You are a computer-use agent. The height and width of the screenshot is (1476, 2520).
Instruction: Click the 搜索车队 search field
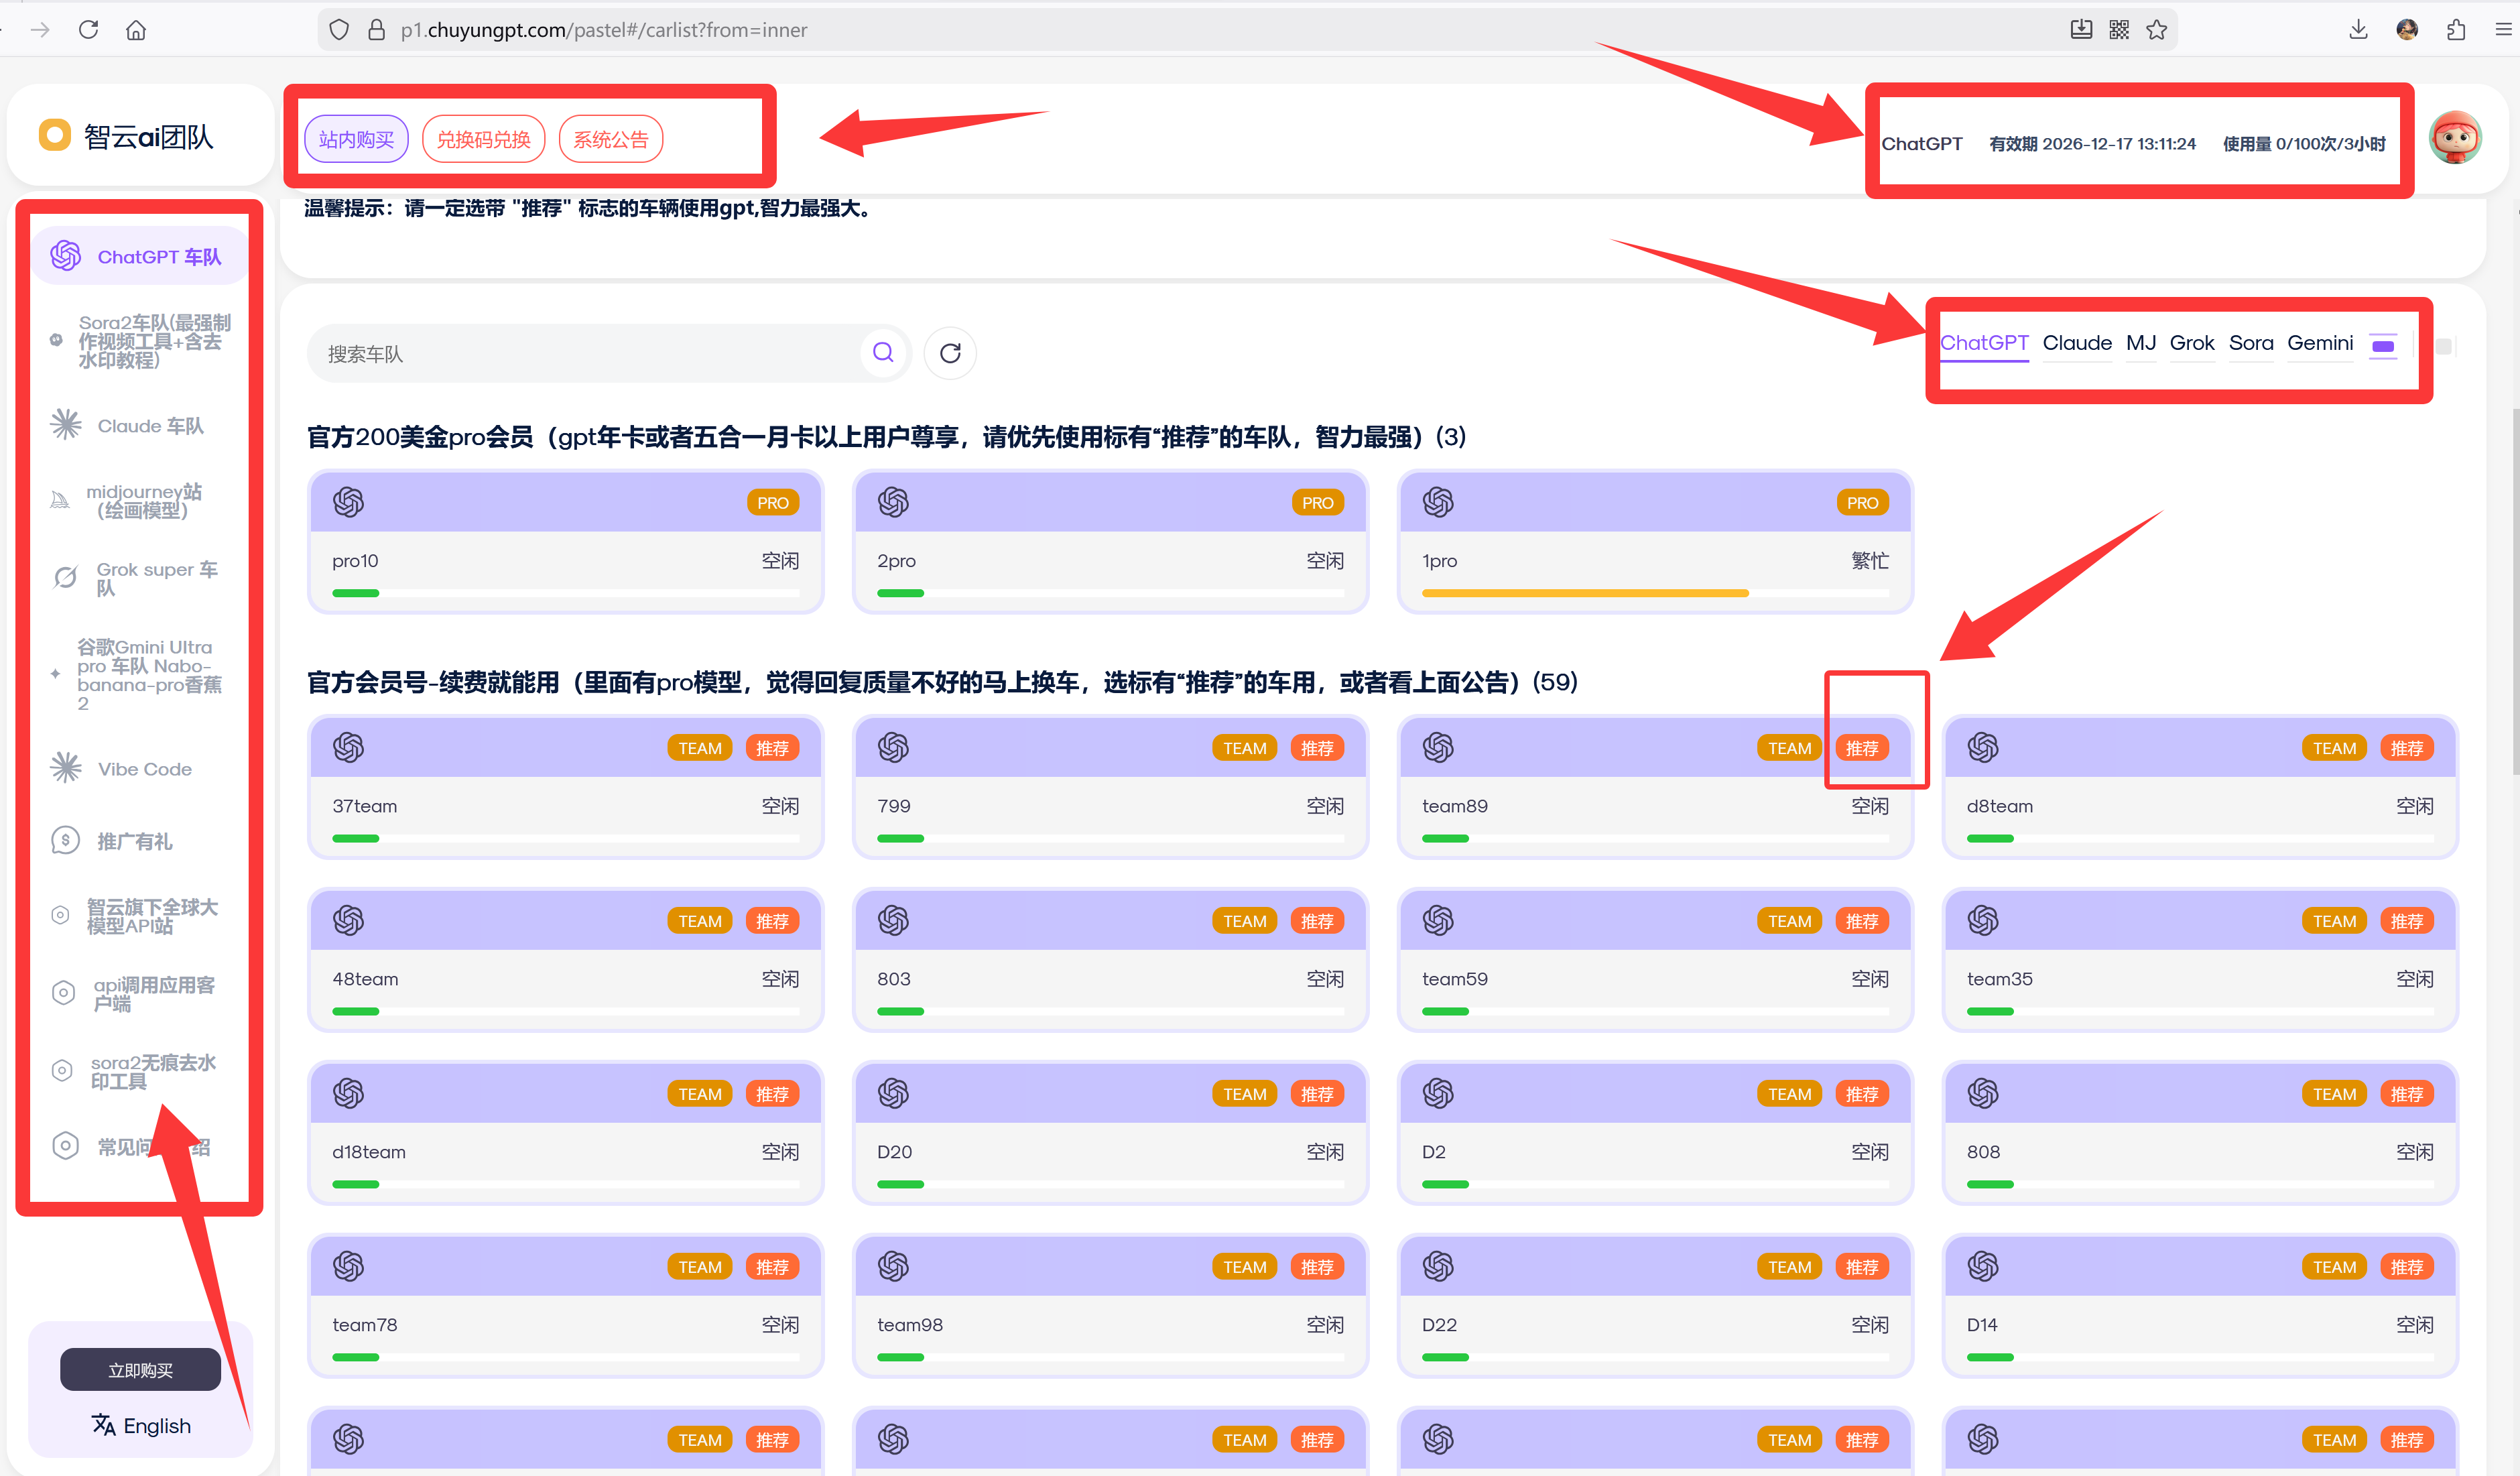580,354
